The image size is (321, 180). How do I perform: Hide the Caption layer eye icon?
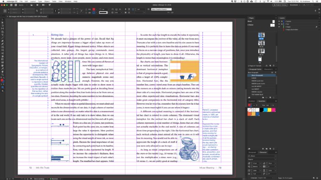pos(279,21)
